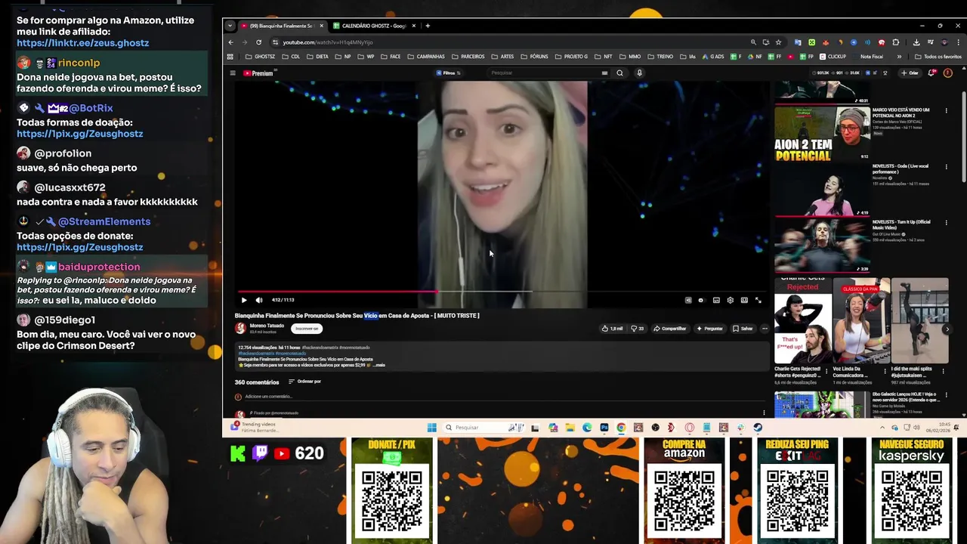Open Moreno Tatuado channel name link
Image resolution: width=967 pixels, height=544 pixels.
(267, 326)
